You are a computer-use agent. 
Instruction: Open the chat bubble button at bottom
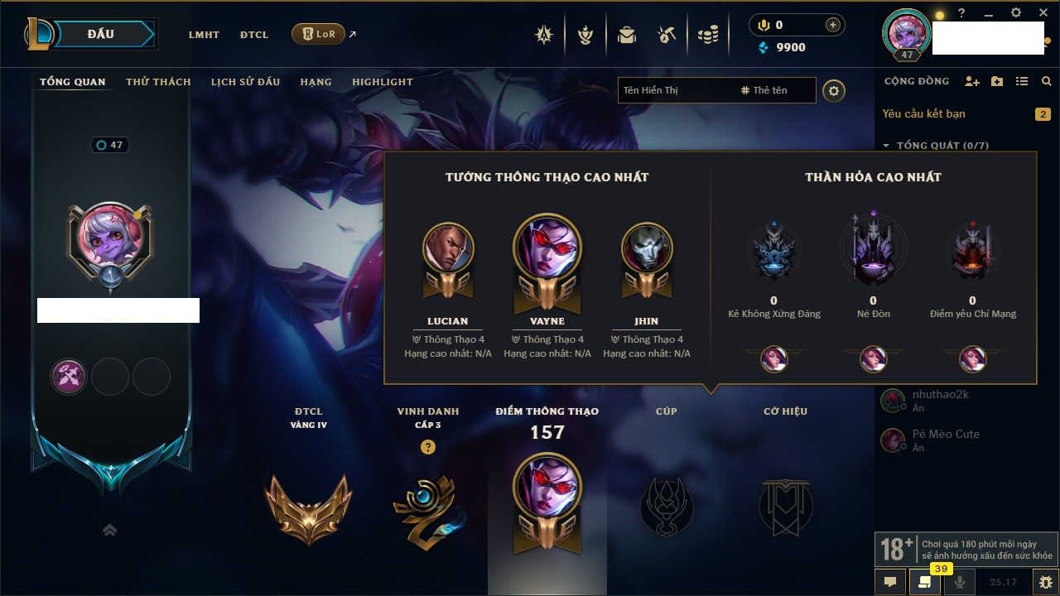890,582
